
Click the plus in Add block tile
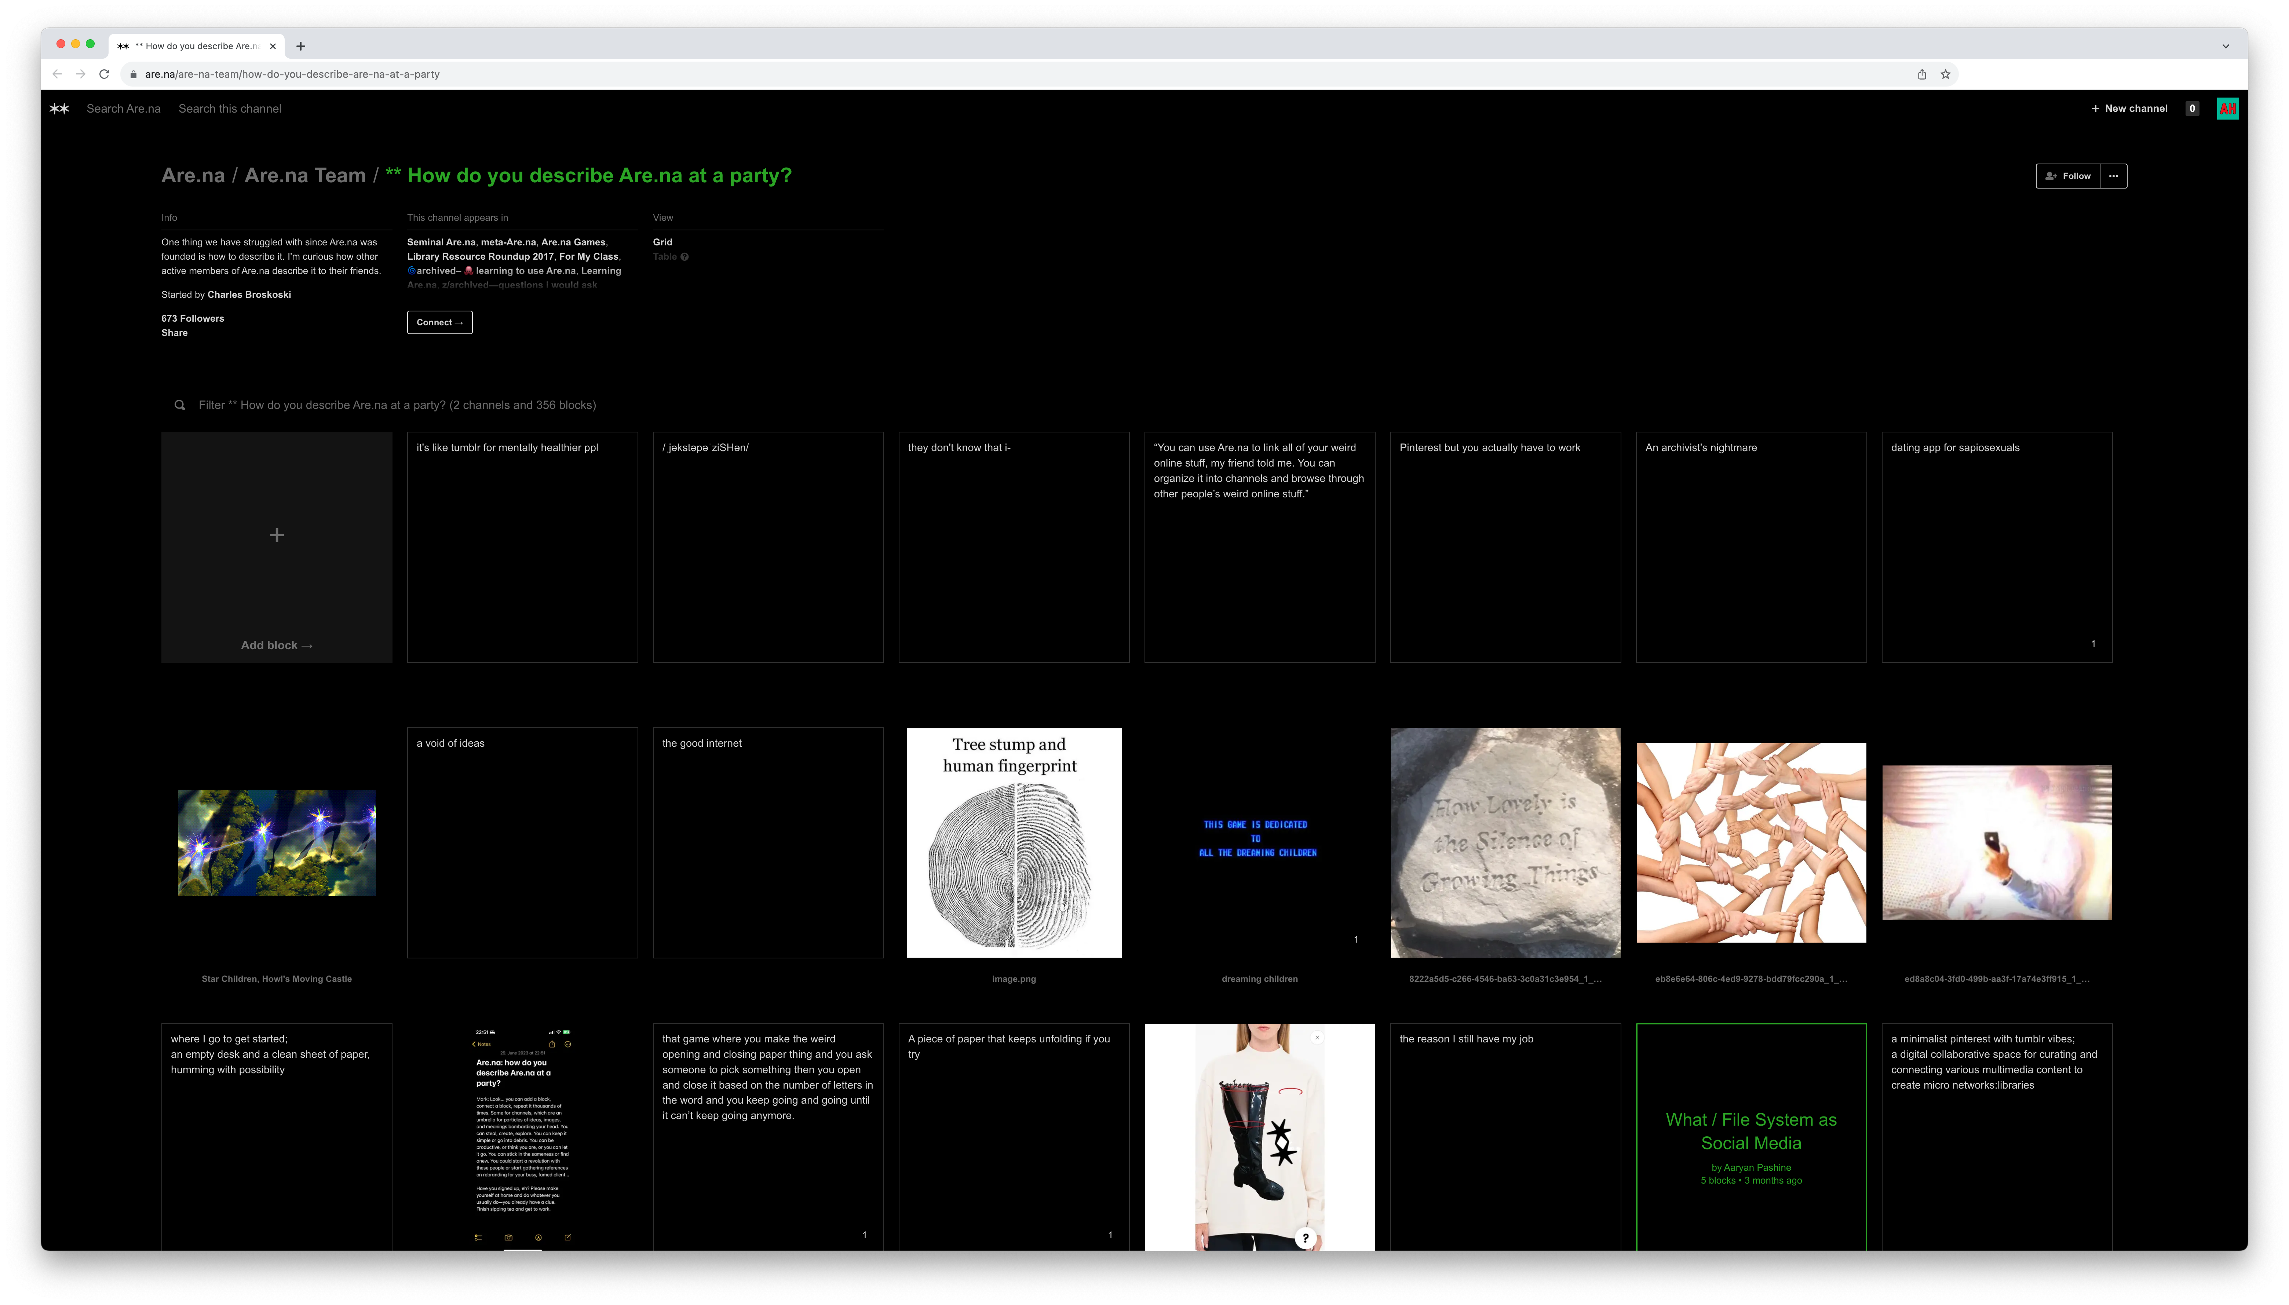pyautogui.click(x=277, y=535)
